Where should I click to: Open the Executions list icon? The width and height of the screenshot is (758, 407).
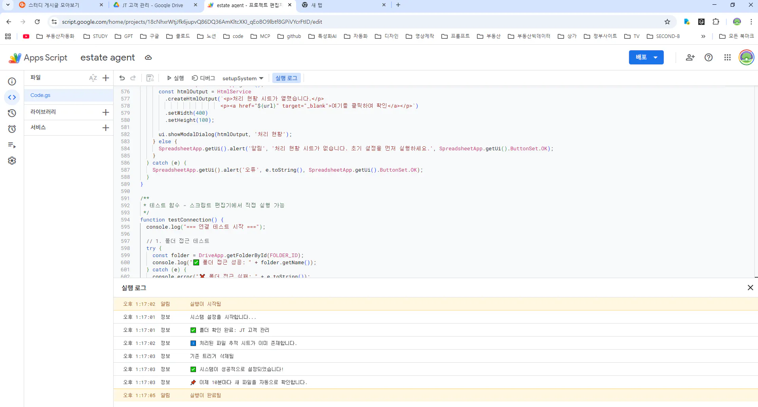12,145
